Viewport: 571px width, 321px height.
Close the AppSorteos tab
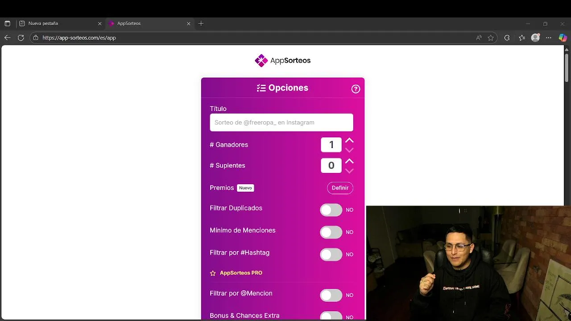pos(188,24)
